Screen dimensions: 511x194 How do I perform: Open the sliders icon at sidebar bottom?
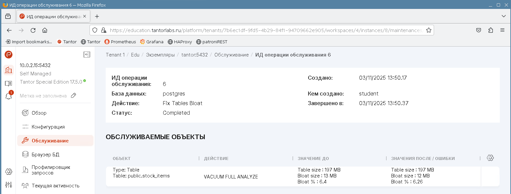pos(9,185)
